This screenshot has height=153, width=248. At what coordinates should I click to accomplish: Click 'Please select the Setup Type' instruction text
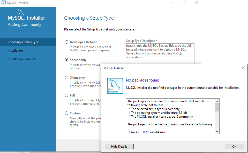point(100,29)
